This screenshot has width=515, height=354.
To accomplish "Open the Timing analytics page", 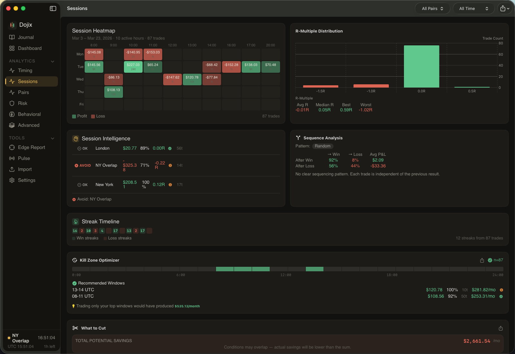I will pos(25,70).
